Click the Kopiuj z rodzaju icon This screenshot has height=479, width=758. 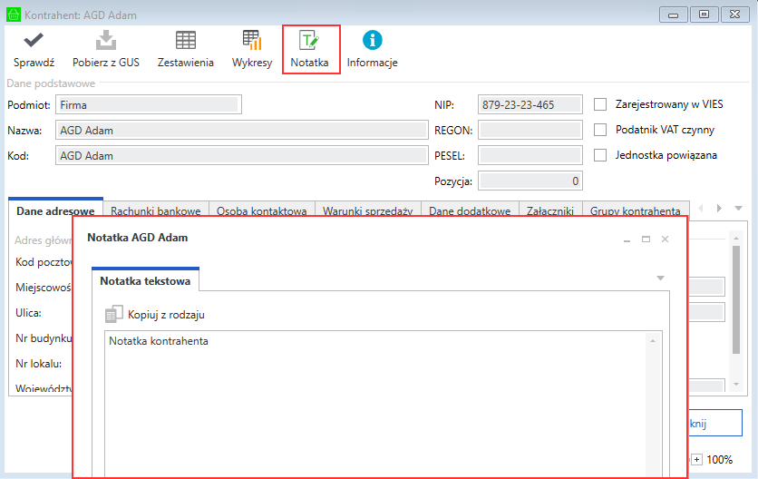pos(114,315)
